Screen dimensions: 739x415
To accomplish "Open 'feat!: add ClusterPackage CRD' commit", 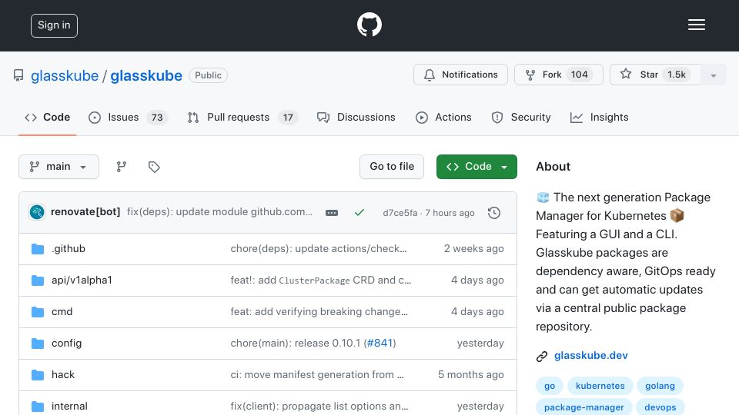I will pos(321,280).
